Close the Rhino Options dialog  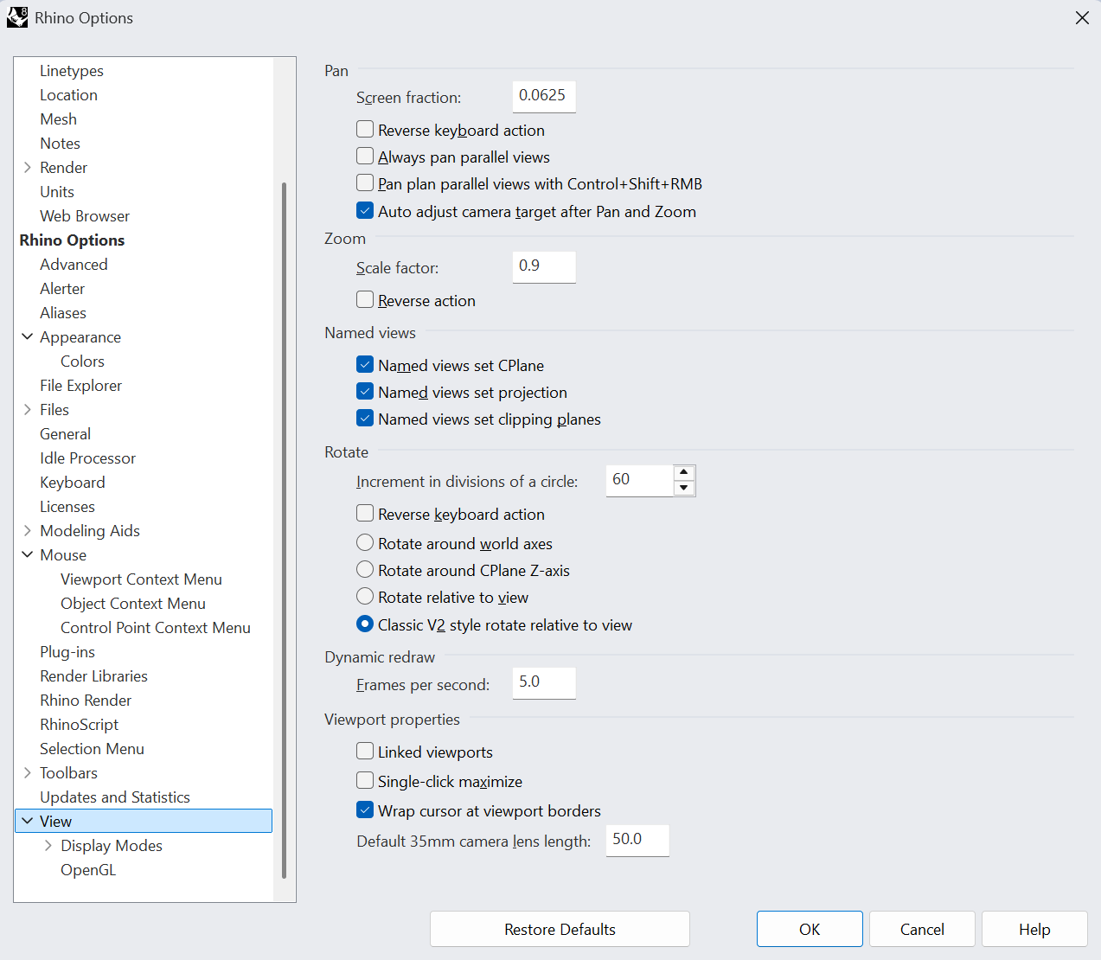tap(1082, 17)
